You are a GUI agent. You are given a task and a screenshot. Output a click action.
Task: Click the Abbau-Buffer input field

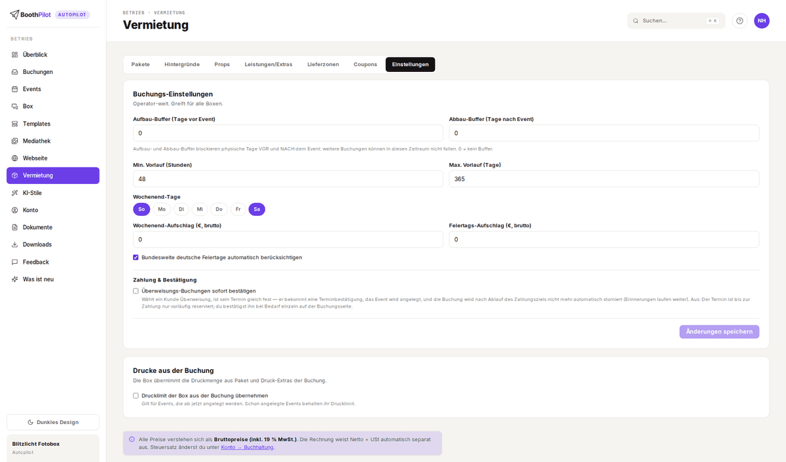click(x=604, y=133)
